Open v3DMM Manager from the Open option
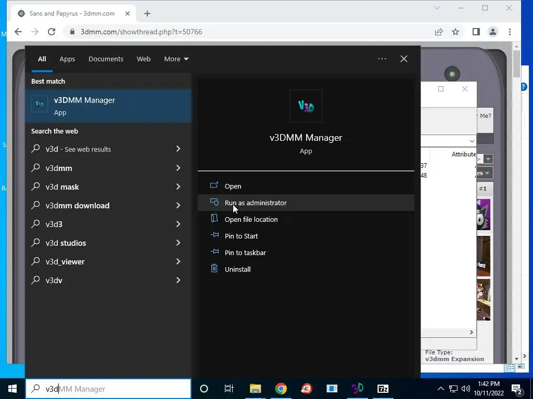Viewport: 533px width, 399px height. coord(306,186)
